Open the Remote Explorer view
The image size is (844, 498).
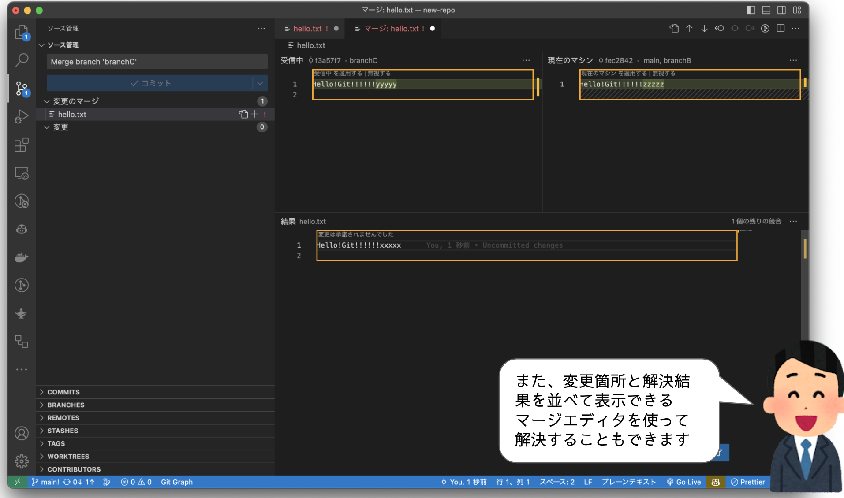pos(21,173)
